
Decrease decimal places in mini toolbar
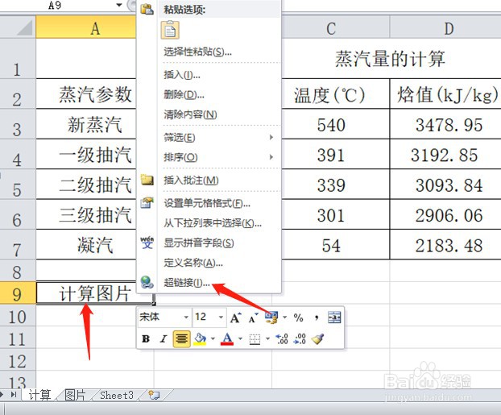[300, 339]
